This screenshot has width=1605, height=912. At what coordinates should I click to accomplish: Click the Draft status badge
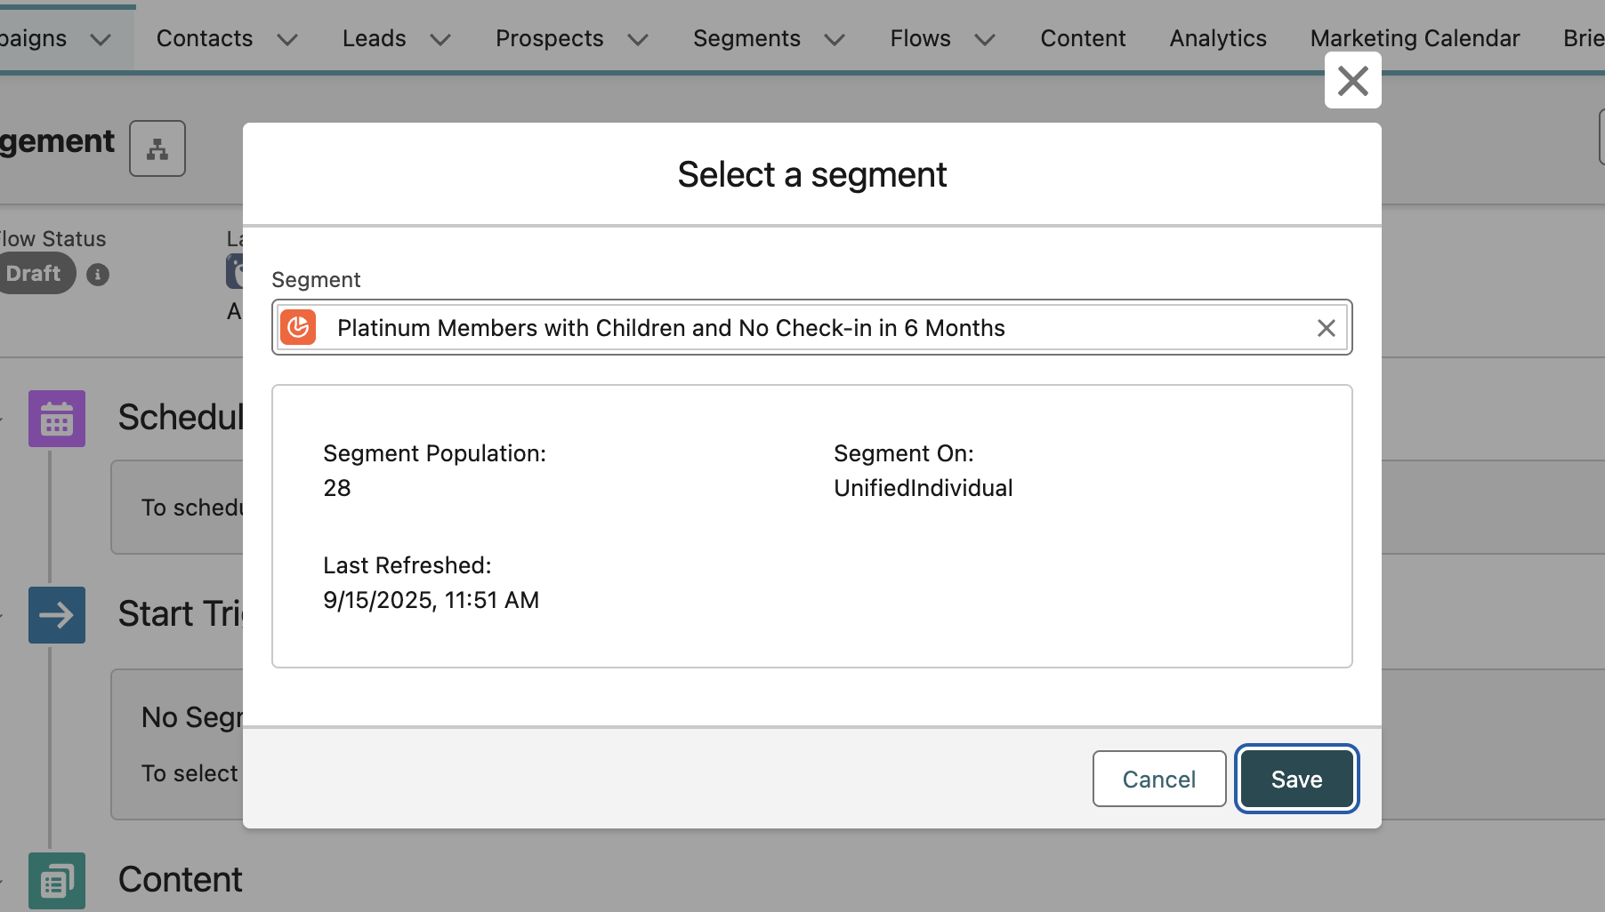tap(35, 274)
